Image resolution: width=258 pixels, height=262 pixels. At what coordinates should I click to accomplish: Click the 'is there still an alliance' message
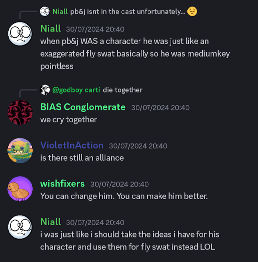click(82, 158)
